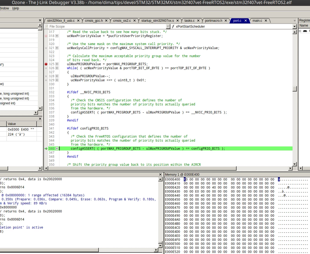Close the tasks.c tab
Viewport: 310px width, 254px height.
(x=198, y=20)
